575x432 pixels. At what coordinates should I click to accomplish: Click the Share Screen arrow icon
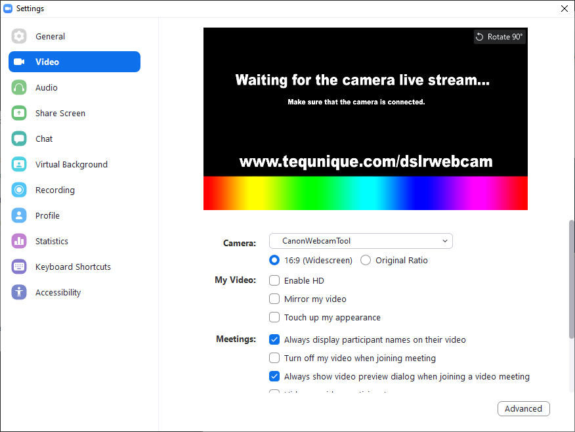(x=19, y=113)
